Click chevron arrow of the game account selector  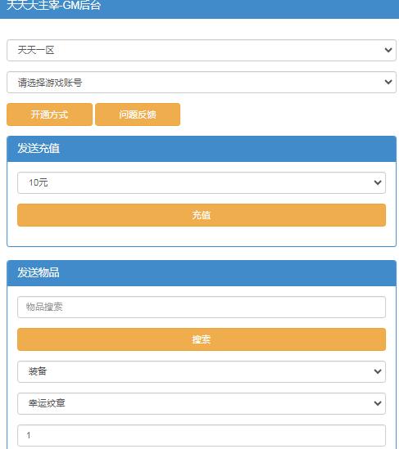(388, 82)
